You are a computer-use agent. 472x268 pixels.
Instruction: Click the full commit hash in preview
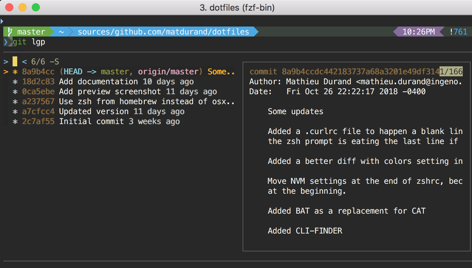(x=361, y=72)
